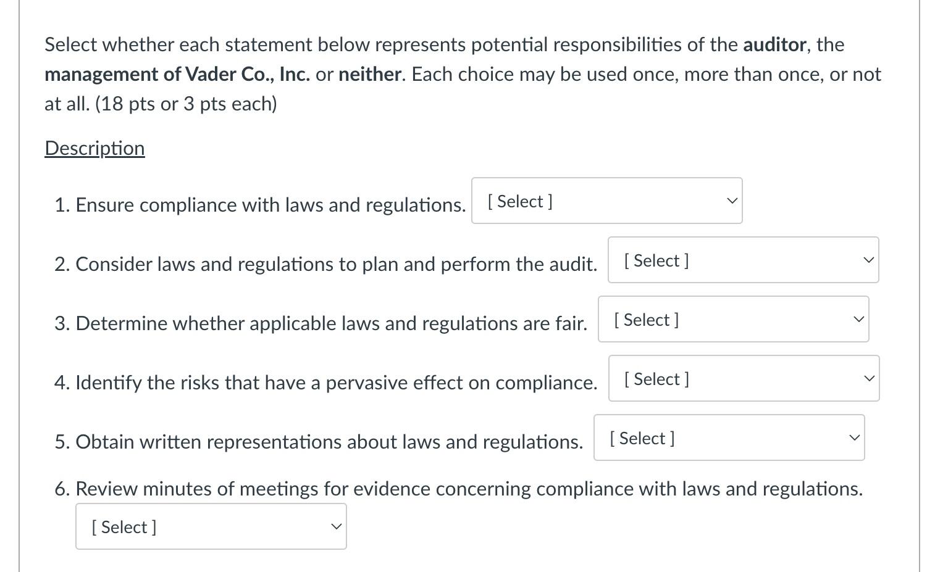Open the Select dropdown for statement 2
The height and width of the screenshot is (572, 935).
click(743, 260)
